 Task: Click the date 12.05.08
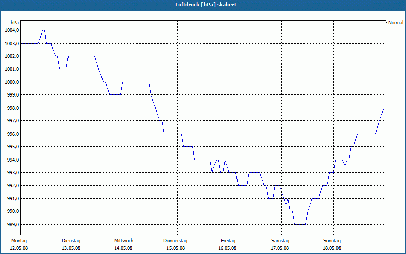(x=19, y=248)
